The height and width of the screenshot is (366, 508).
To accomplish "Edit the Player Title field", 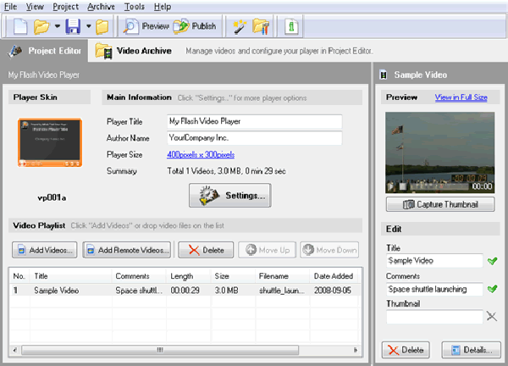I will tap(254, 121).
